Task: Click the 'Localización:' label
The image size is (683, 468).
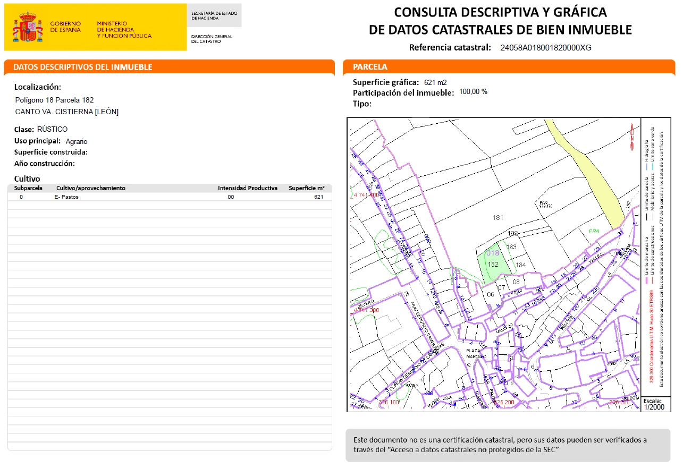Action: click(x=38, y=87)
